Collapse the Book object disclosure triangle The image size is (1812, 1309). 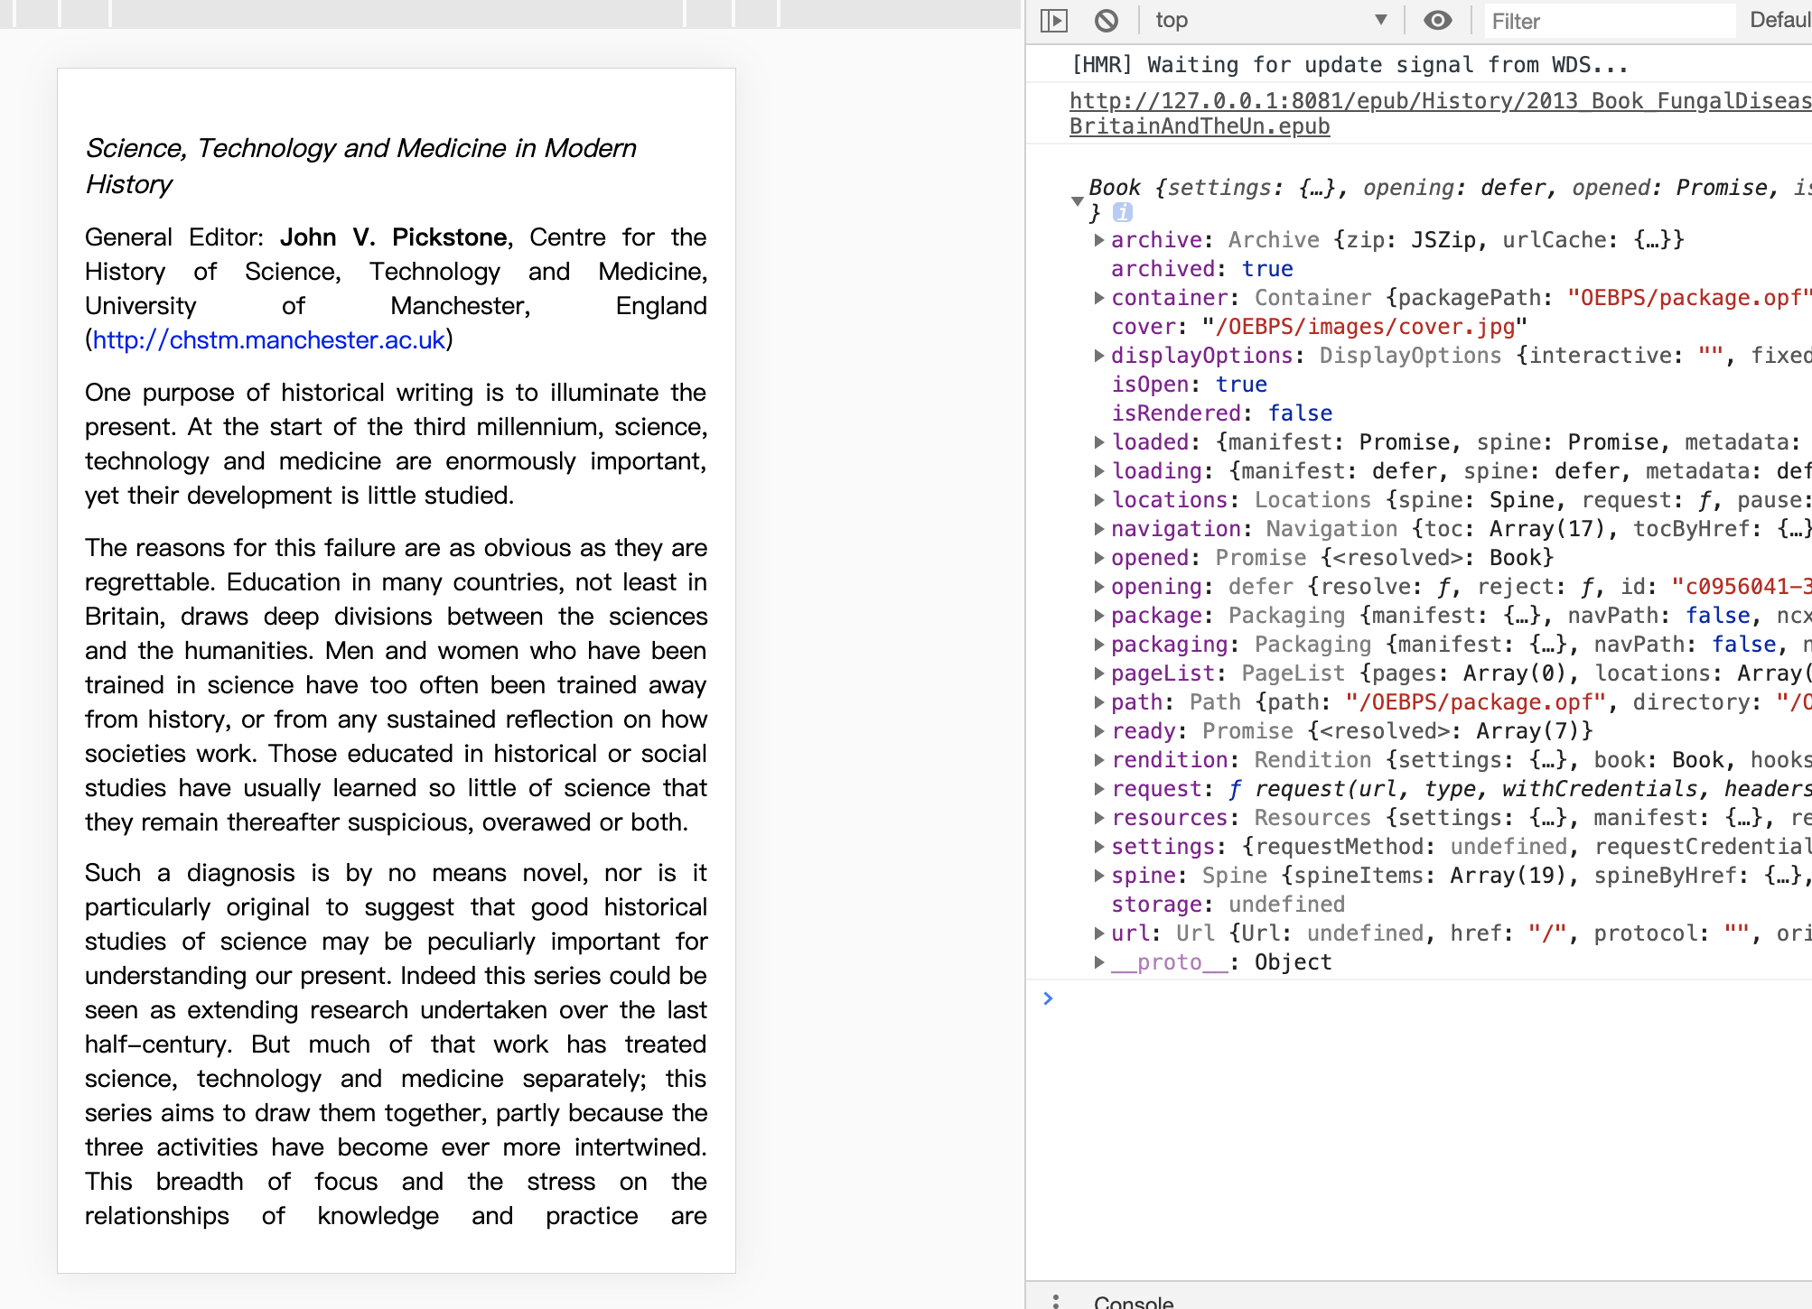(1077, 200)
